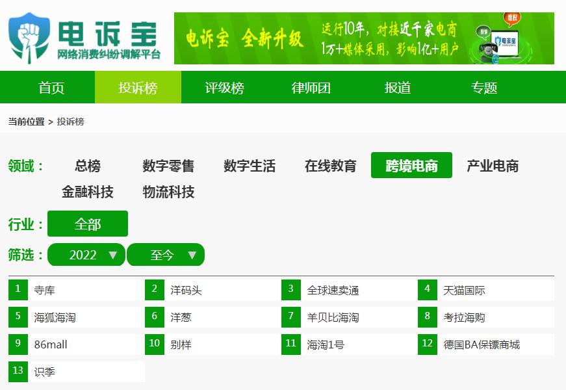Select the 产业电商 field filter
This screenshot has width=566, height=390.
pos(493,166)
